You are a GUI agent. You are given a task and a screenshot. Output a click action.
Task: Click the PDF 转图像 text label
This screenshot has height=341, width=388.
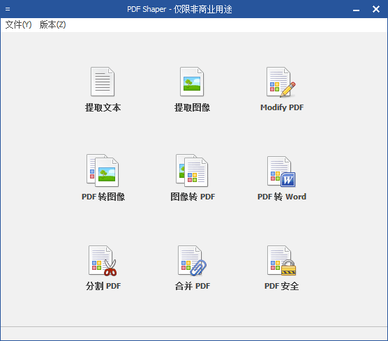click(103, 197)
